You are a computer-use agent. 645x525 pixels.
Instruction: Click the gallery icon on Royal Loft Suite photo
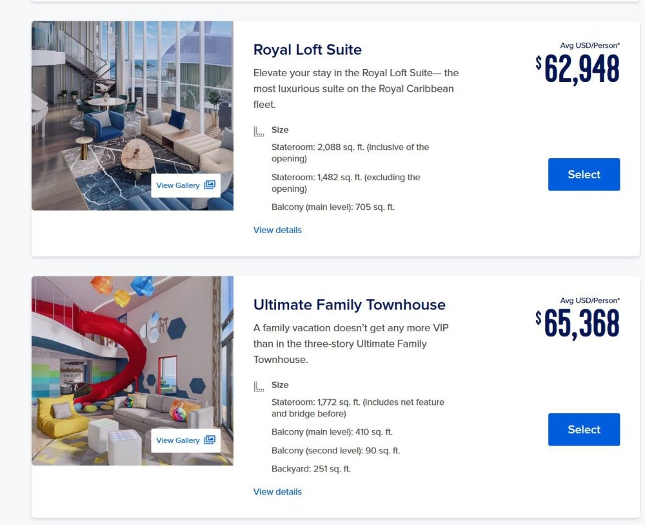pyautogui.click(x=210, y=185)
